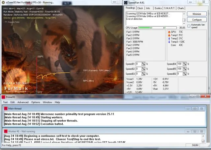This screenshot has height=150, width=211.
Task: Open the Exotics tab in SpeedFan
Action: point(158,8)
